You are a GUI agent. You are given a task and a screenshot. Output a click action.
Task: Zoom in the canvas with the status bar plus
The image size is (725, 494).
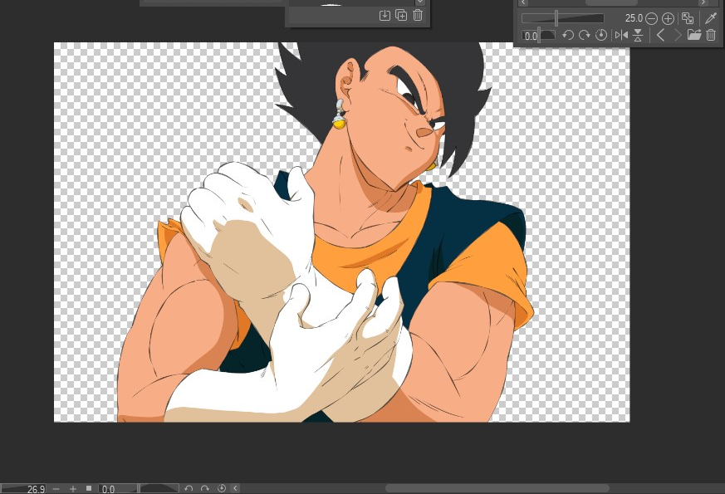(73, 488)
